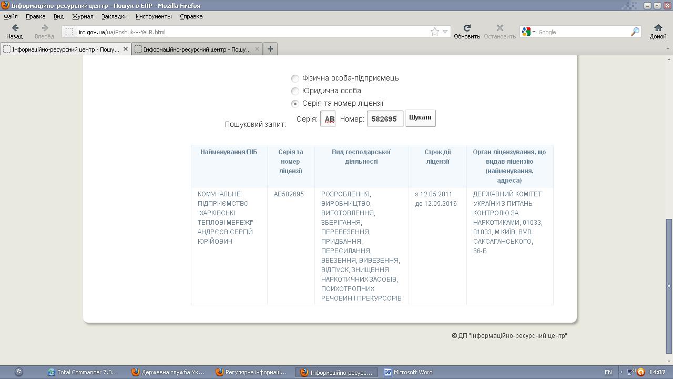Click the Back (Назад) arrow button
The image size is (673, 379).
click(15, 28)
